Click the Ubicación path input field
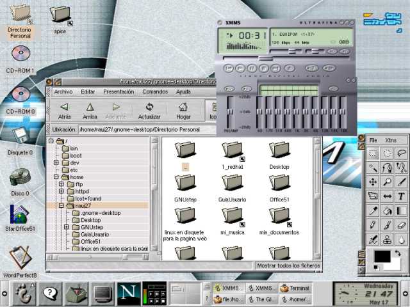 [x=147, y=129]
